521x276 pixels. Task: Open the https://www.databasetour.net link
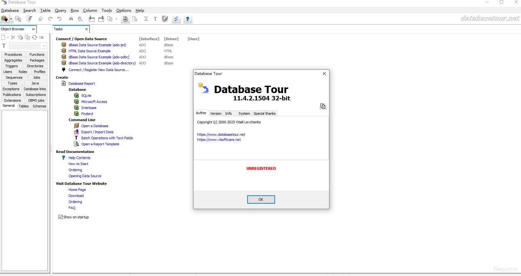click(x=221, y=134)
